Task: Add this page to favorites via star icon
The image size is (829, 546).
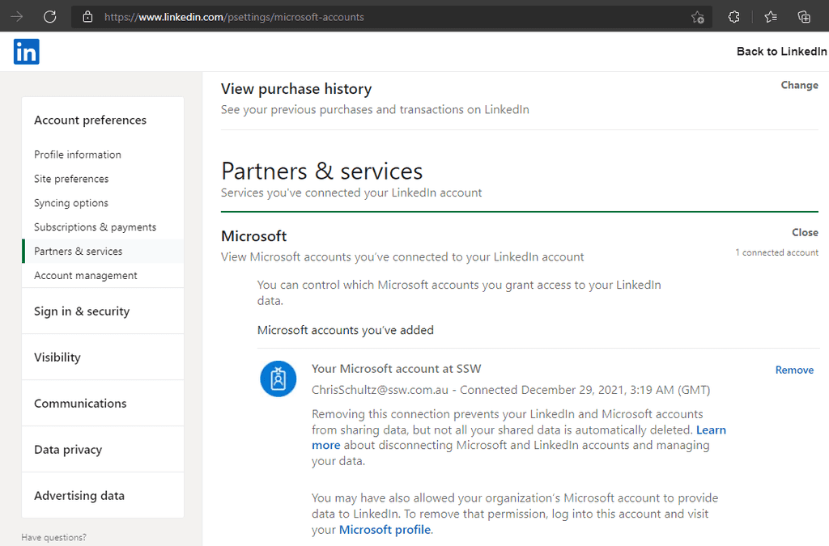Action: coord(697,17)
